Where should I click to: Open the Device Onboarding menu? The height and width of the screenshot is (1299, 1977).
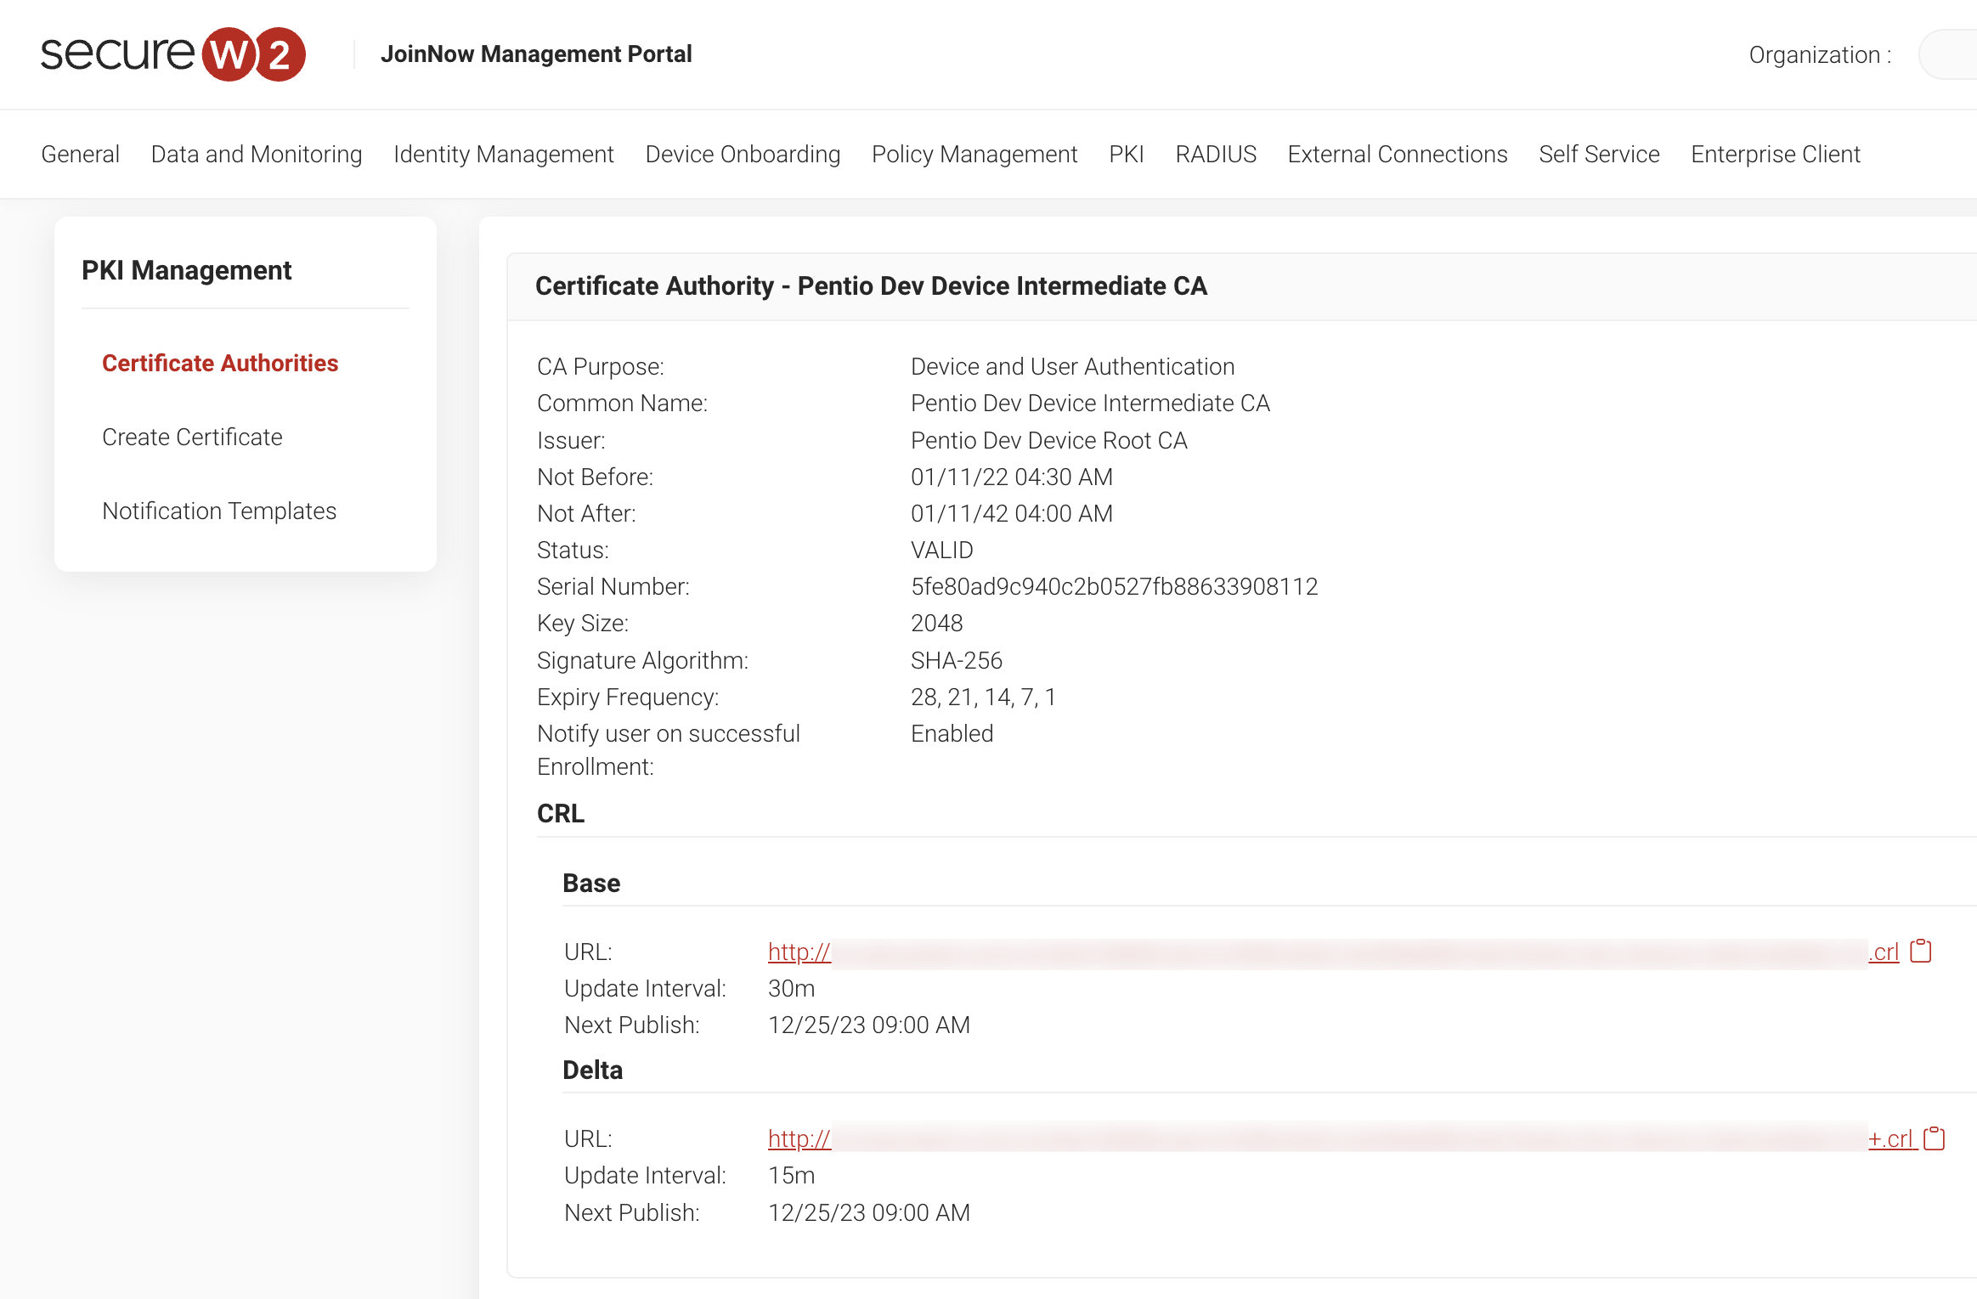[743, 154]
